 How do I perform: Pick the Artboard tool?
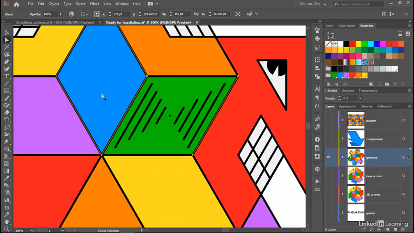(6, 207)
